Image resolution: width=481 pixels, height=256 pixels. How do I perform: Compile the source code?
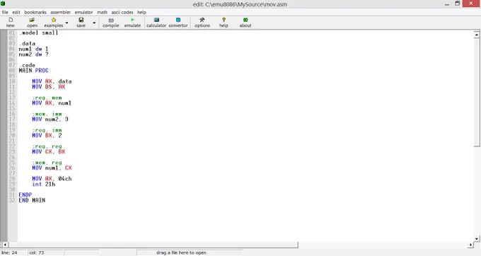point(111,23)
